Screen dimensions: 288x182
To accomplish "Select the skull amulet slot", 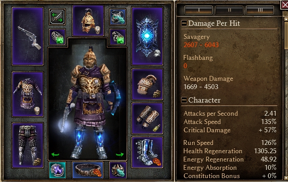I will tap(118, 17).
